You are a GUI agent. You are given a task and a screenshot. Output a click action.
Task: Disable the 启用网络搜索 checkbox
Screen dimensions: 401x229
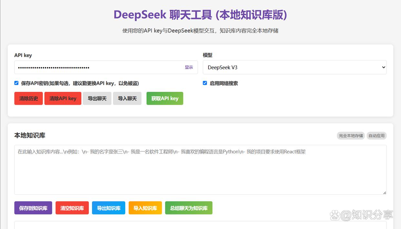pos(205,83)
